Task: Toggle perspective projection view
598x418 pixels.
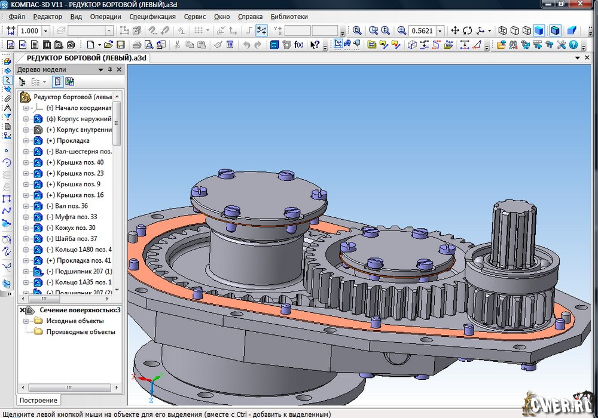Action: (572, 30)
